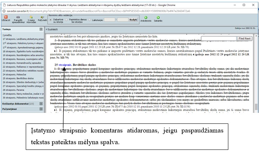Click the Į pradžią contents link
The height and width of the screenshot is (151, 259).
pos(7,35)
